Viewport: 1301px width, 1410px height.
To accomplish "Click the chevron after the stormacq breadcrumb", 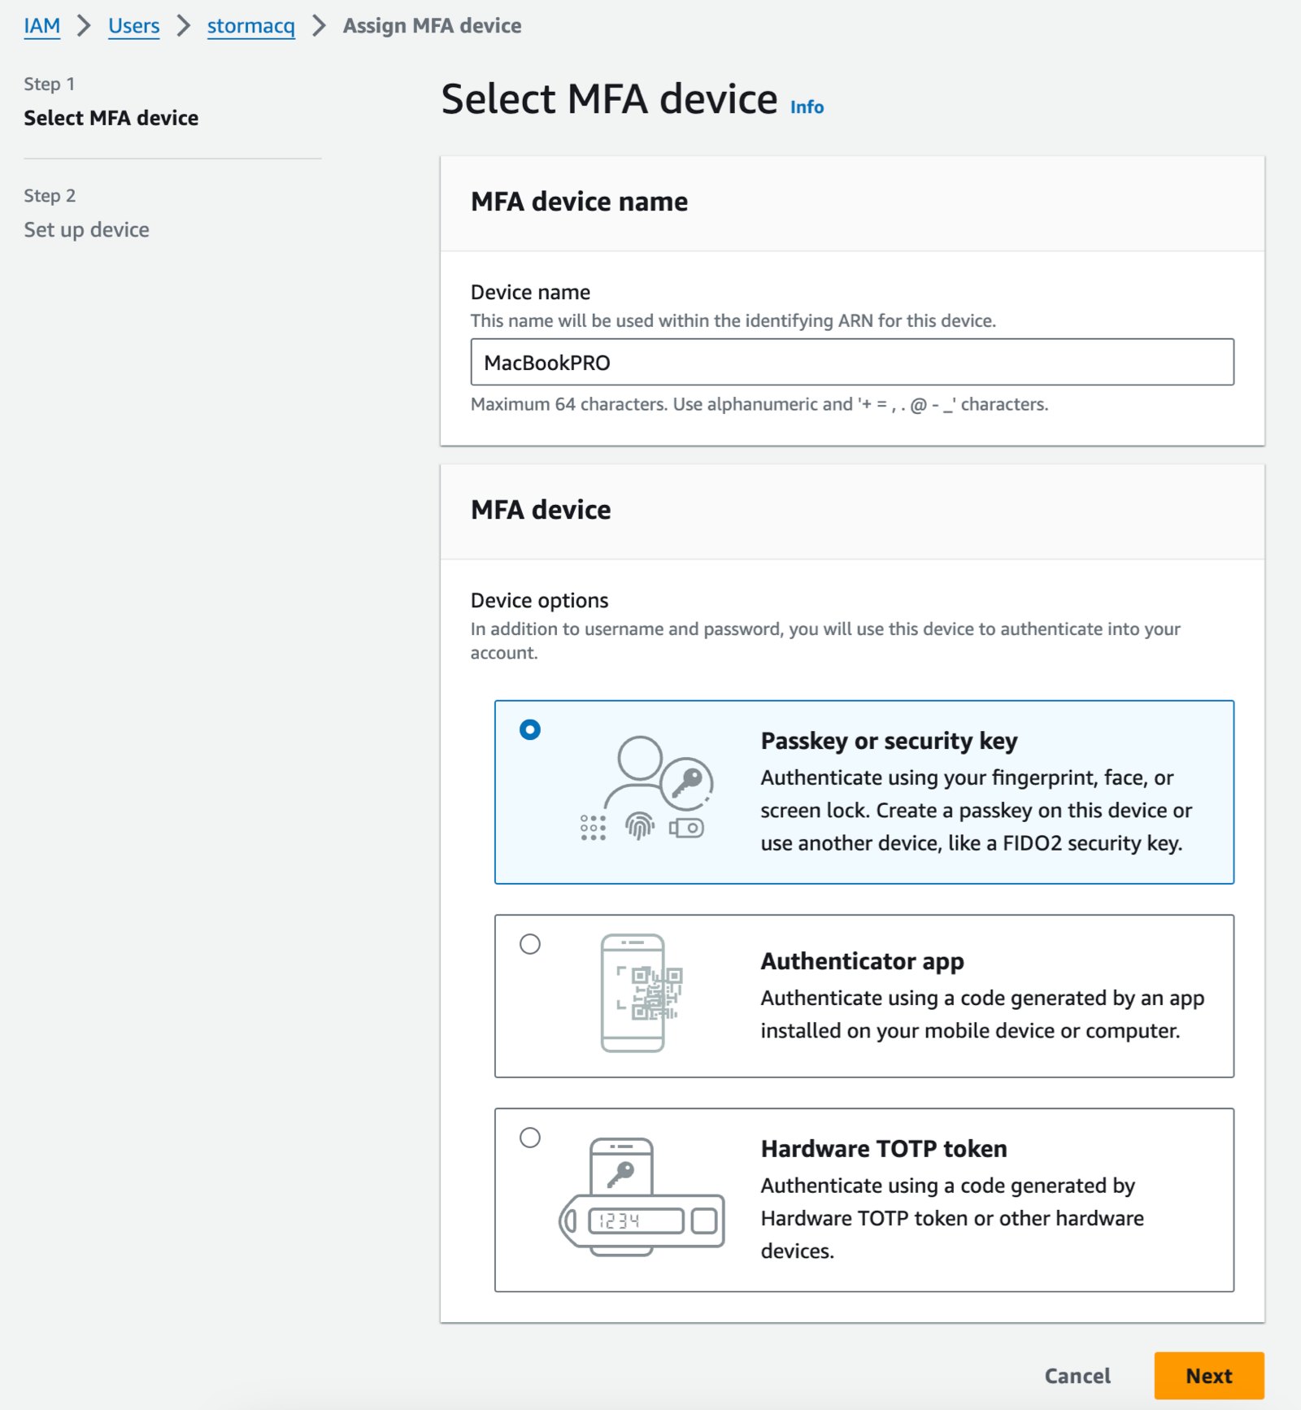I will click(x=317, y=25).
